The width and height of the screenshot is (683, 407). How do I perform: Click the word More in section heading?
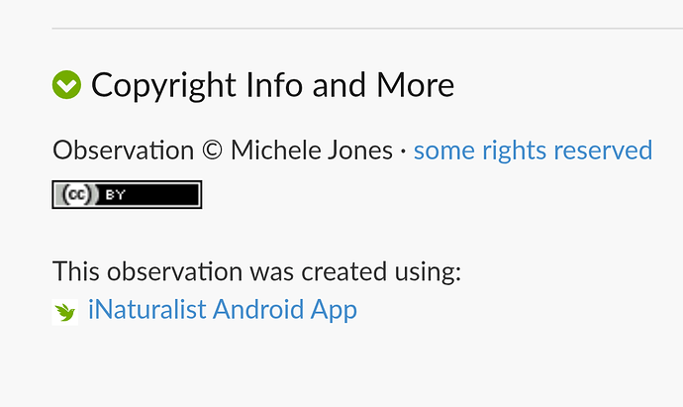coord(415,85)
